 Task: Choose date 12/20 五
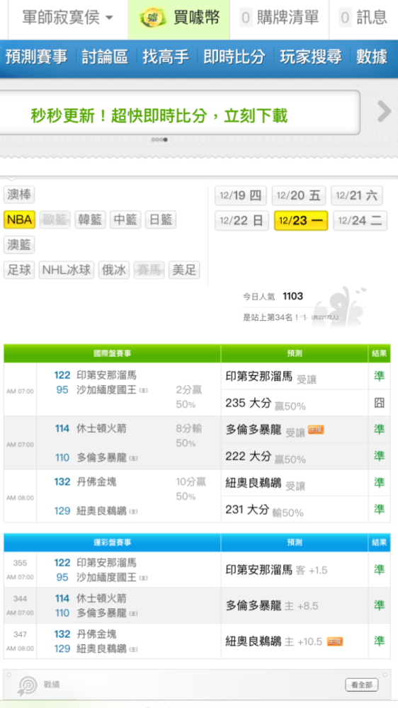coord(299,195)
